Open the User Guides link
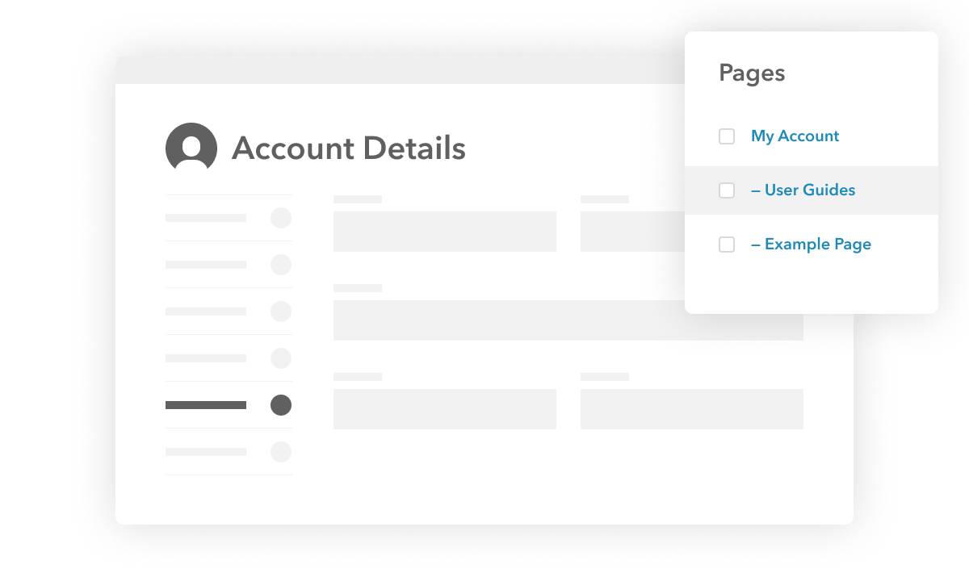 click(x=803, y=190)
